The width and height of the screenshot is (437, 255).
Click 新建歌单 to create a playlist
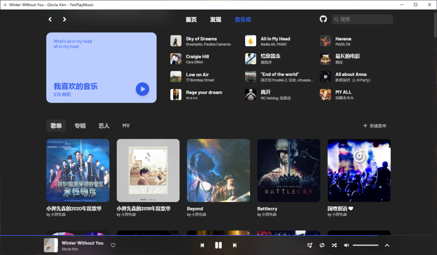coord(375,126)
